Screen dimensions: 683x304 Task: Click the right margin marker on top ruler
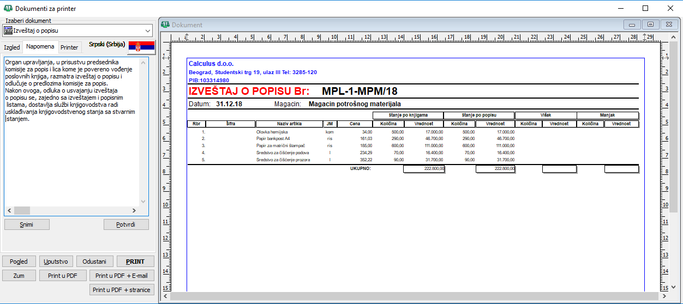pos(645,37)
